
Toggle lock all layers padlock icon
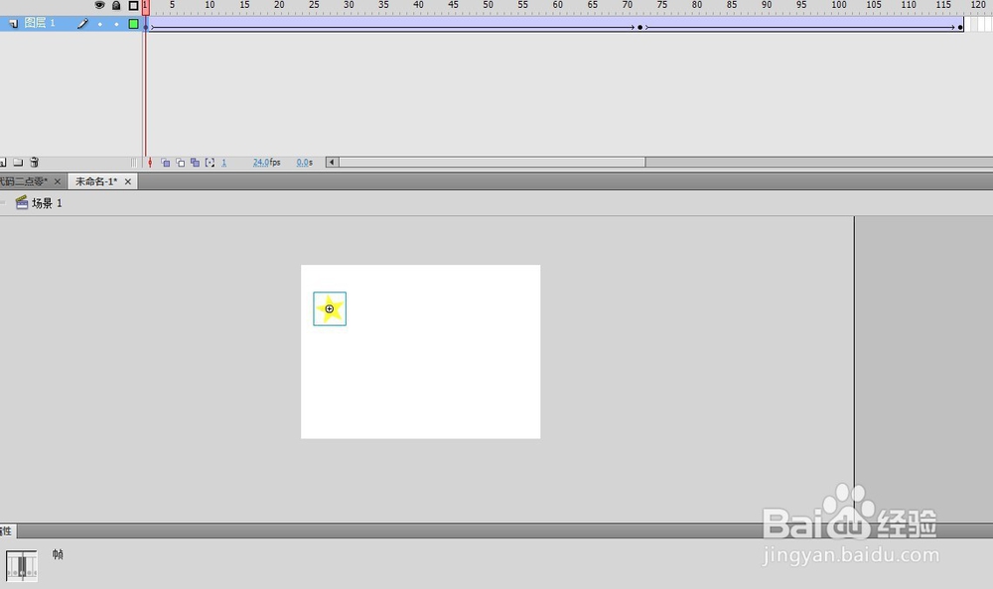click(116, 5)
